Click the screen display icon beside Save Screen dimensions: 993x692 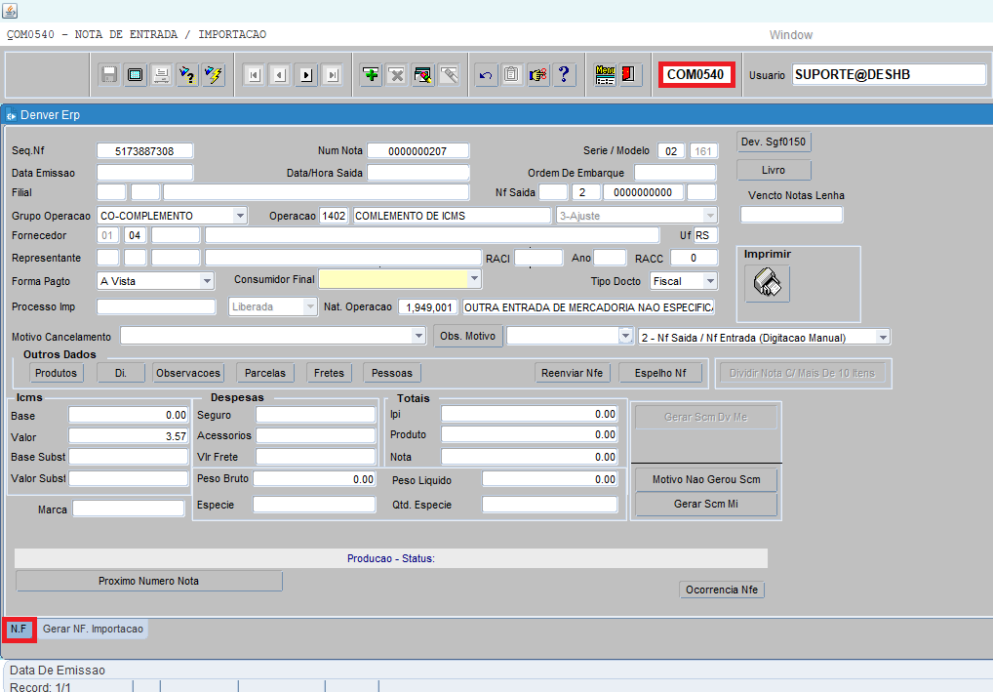pos(135,75)
